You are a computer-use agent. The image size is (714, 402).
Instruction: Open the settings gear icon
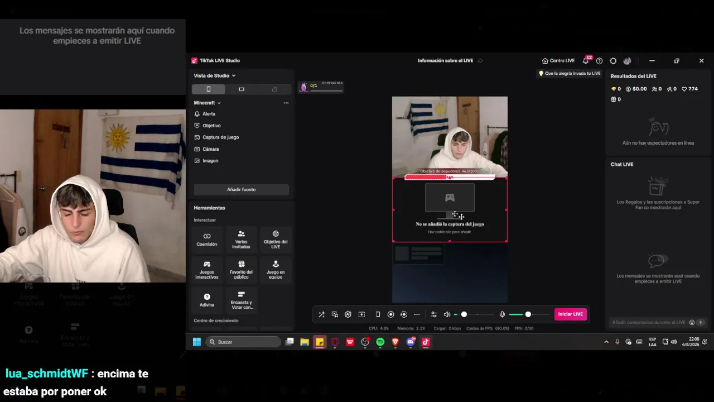point(613,61)
